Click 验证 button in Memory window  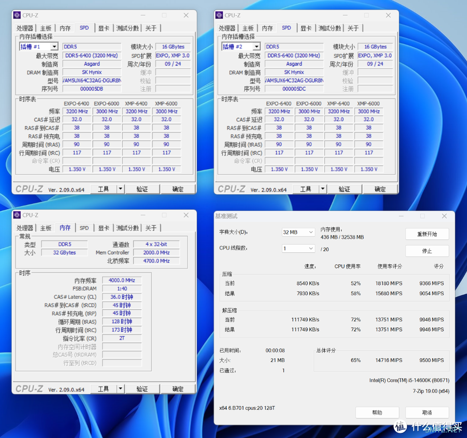(x=142, y=389)
